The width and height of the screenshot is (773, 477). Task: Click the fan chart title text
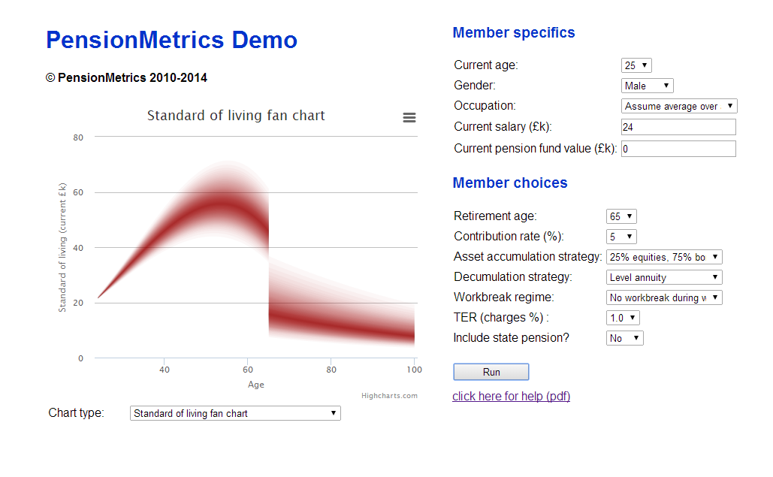[236, 116]
